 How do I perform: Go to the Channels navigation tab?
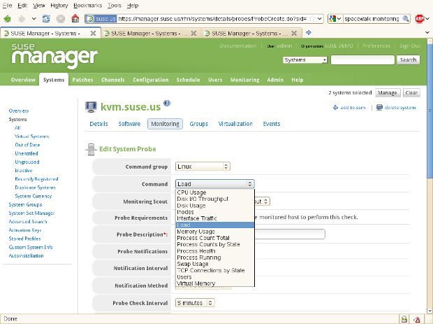(113, 80)
